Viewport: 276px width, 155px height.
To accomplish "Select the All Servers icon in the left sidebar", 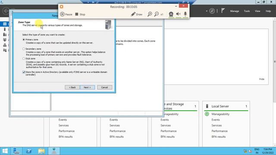I will click(x=5, y=34).
